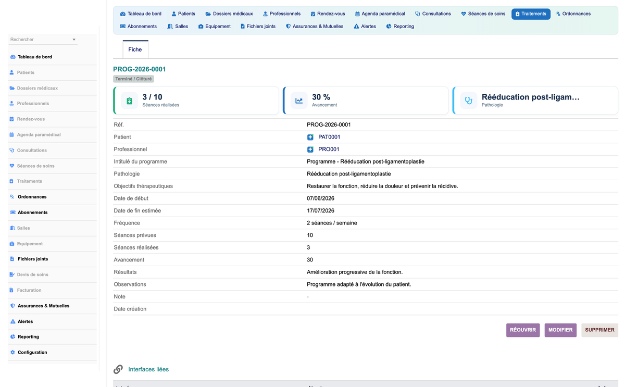Click the professional icon beside PRO001
Viewport: 625px width, 387px height.
tap(310, 149)
